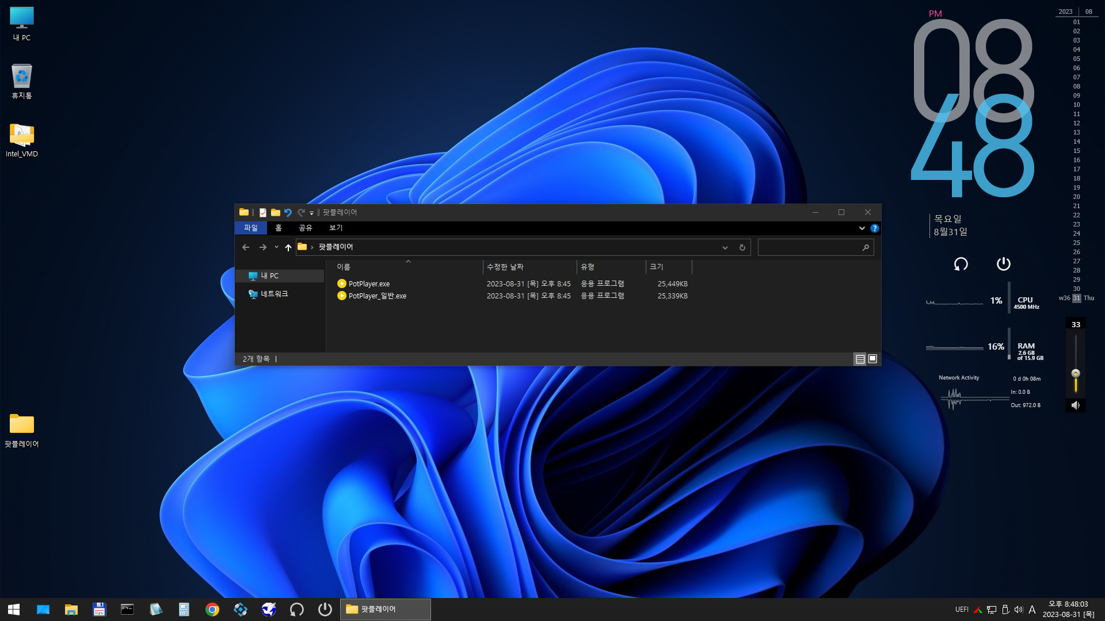Open the 내 PC desktop icon
Viewport: 1105px width, 621px height.
coord(22,24)
